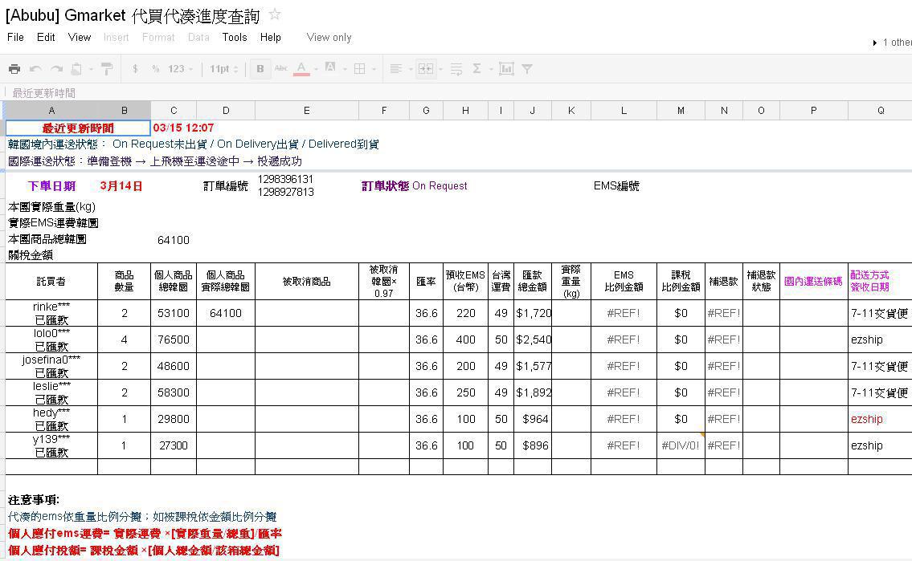Toggle bold formatting button
Viewport: 912px width, 561px height.
tap(260, 69)
